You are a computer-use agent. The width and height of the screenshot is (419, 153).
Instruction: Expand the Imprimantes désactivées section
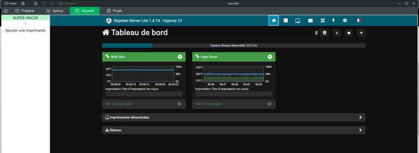point(233,117)
